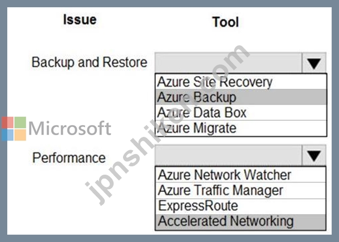This screenshot has width=339, height=242.
Task: Click the Tool column header
Action: point(225,22)
